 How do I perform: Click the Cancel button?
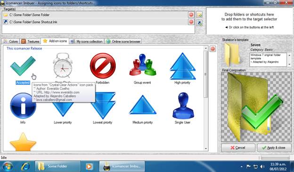238,148
